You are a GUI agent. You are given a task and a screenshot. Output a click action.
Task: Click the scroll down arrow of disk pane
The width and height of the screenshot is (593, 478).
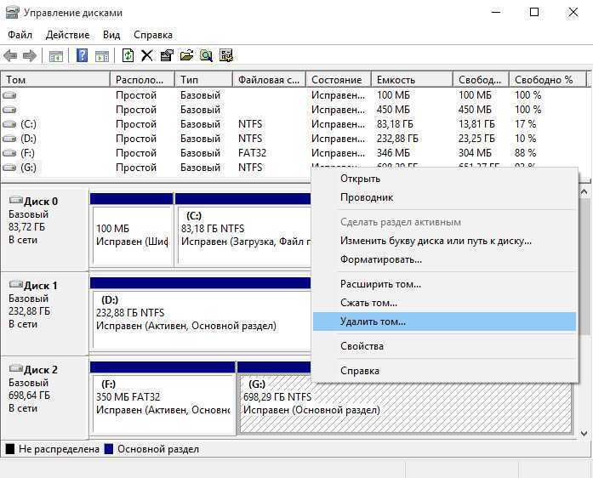coord(584,434)
